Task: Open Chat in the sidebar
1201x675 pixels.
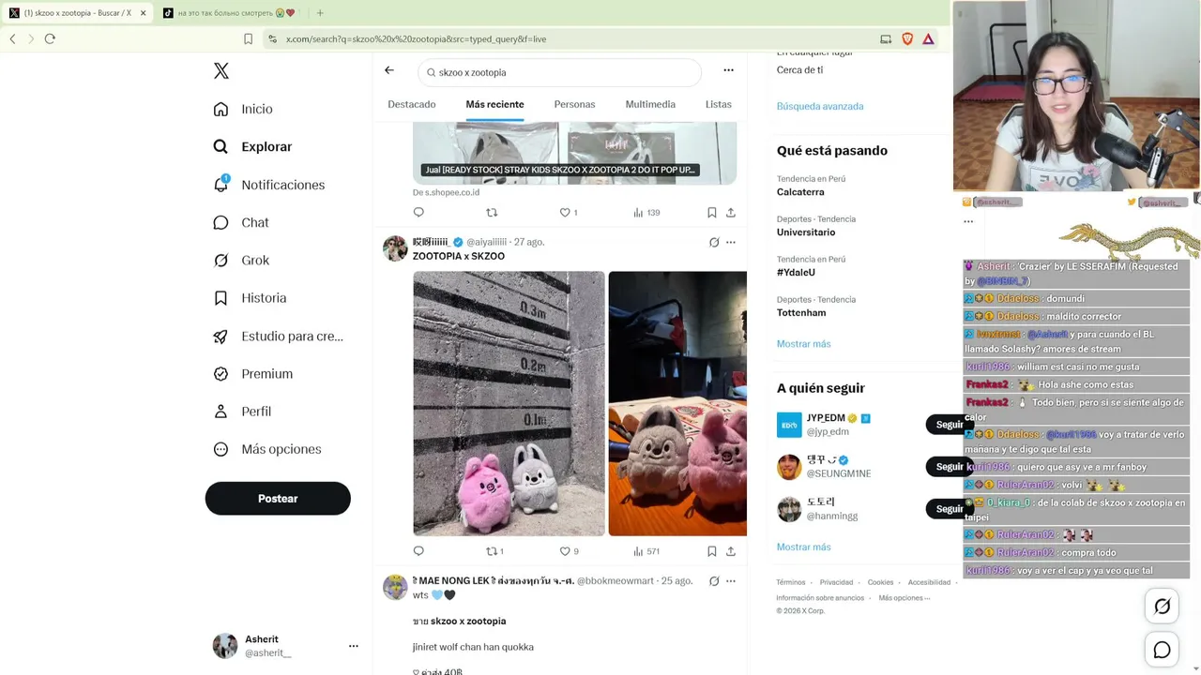Action: (x=241, y=222)
